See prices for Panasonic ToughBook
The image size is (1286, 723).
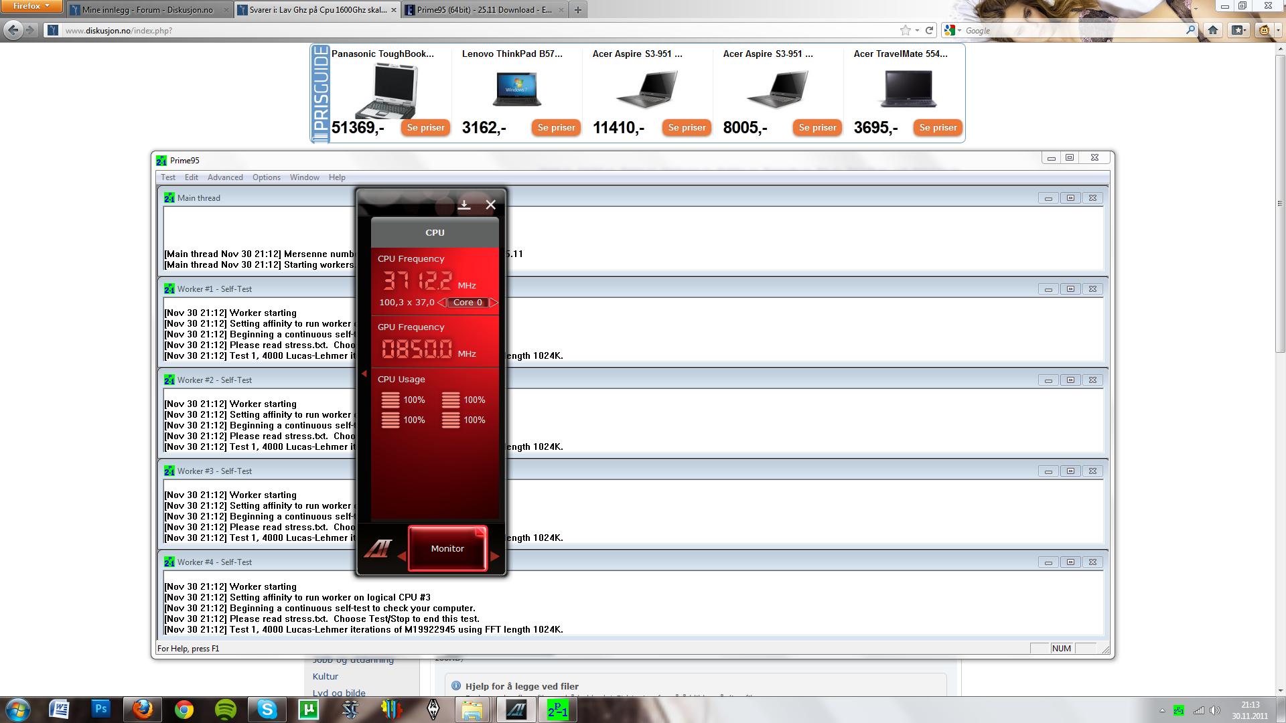(425, 128)
